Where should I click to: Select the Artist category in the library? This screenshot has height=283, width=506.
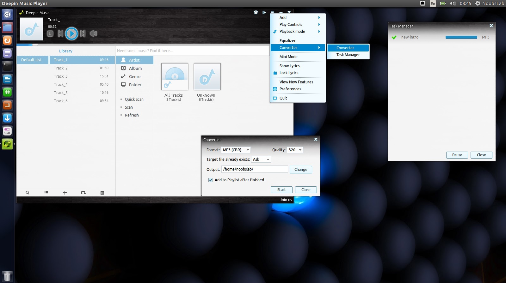pyautogui.click(x=134, y=60)
